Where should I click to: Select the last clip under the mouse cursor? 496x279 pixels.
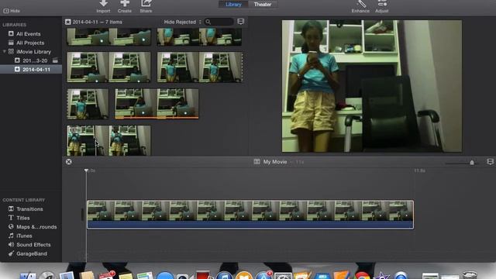[x=108, y=140]
